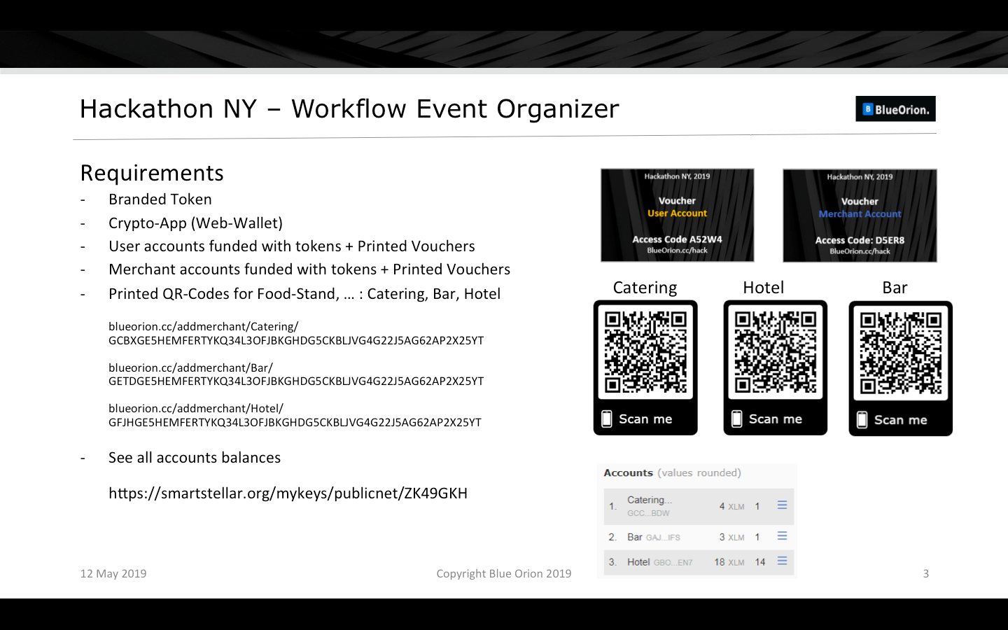Image resolution: width=1008 pixels, height=630 pixels.
Task: Click Scan me on Hotel card
Action: click(776, 419)
